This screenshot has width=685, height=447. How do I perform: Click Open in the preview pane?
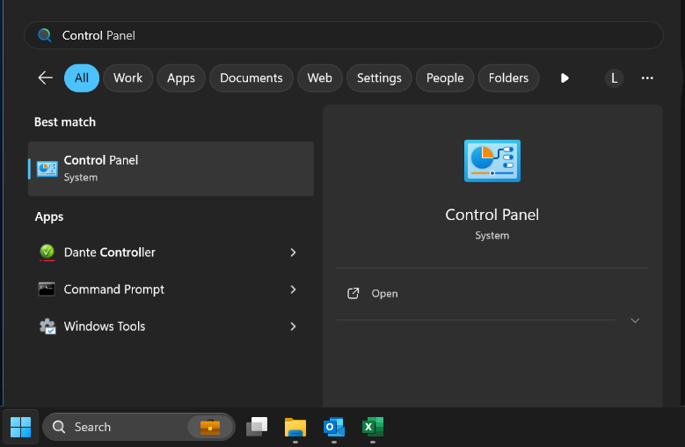tap(384, 294)
